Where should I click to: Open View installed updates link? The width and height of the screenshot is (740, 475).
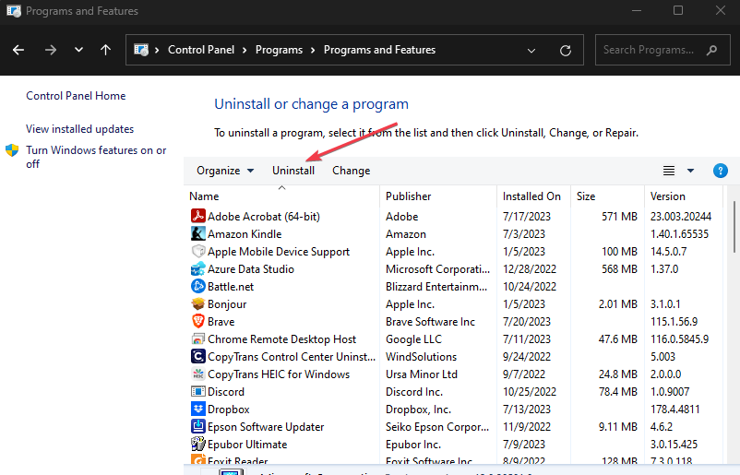point(79,129)
